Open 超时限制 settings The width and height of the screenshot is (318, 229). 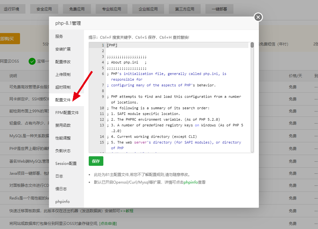click(x=63, y=87)
